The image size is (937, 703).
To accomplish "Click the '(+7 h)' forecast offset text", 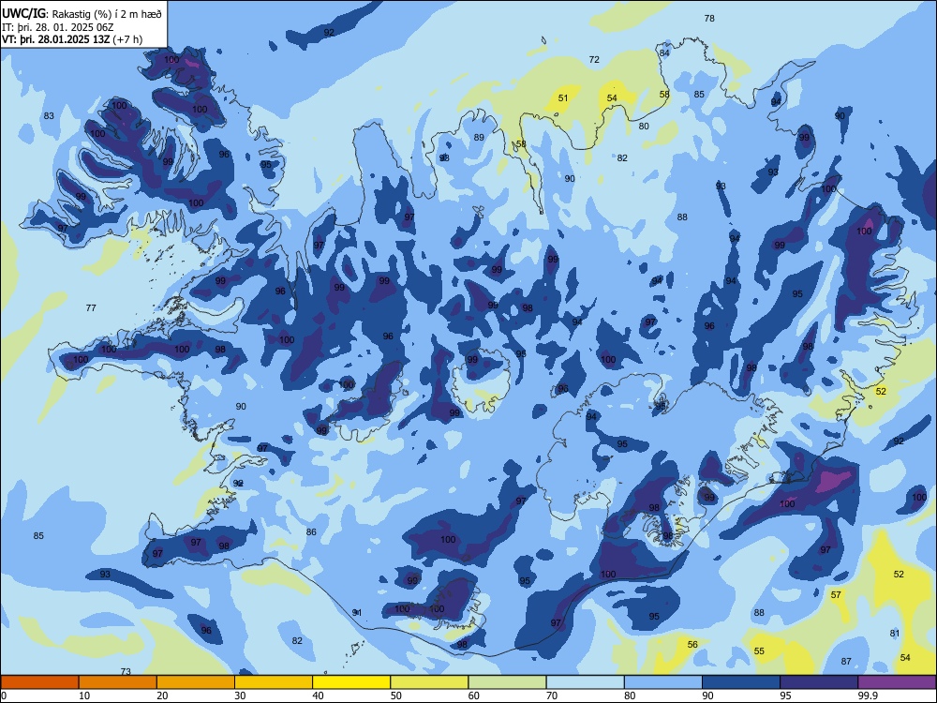I will tap(127, 39).
